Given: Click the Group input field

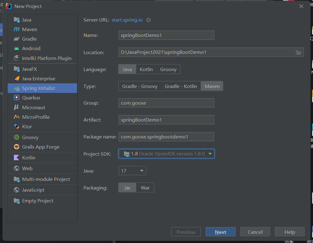Looking at the screenshot, I should click(x=167, y=103).
